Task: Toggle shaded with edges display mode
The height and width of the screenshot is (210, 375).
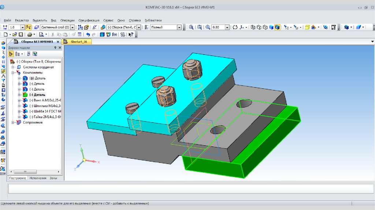Action: (x=277, y=27)
